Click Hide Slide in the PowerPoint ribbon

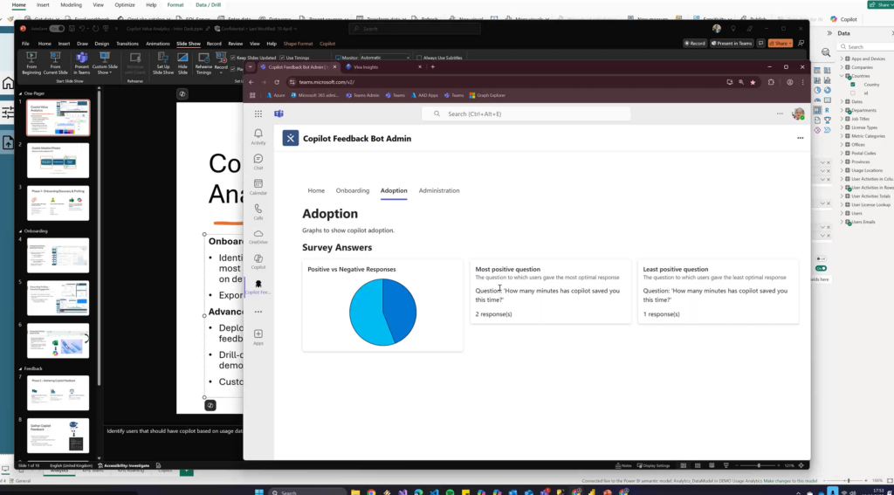click(x=182, y=64)
